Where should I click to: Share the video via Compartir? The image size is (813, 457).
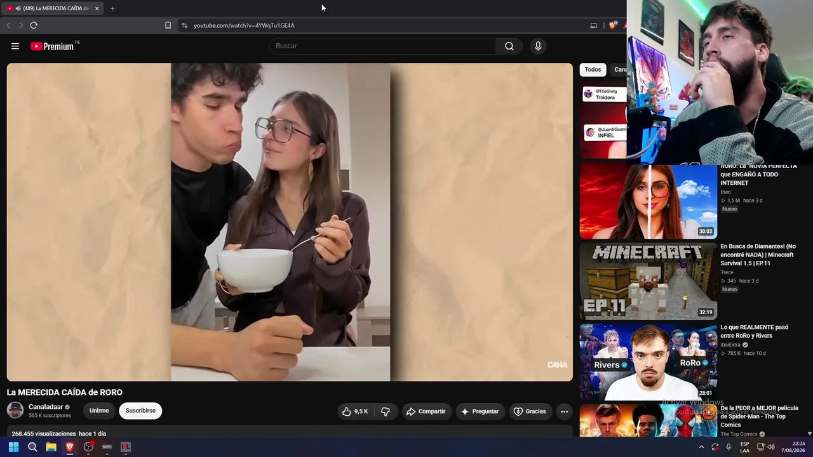click(426, 411)
